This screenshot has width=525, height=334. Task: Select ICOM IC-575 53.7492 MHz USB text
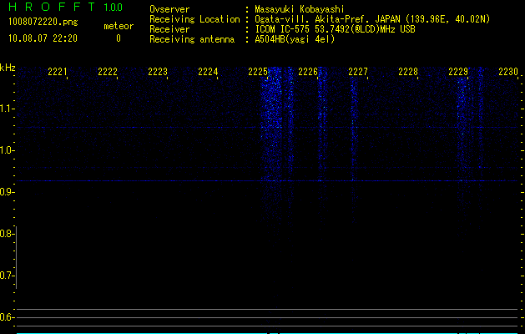[x=335, y=29]
